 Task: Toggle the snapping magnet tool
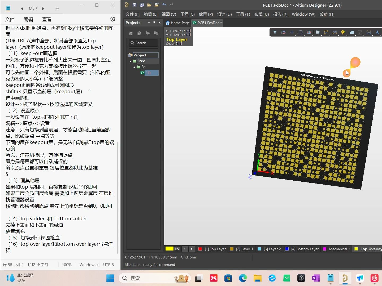tap(283, 32)
